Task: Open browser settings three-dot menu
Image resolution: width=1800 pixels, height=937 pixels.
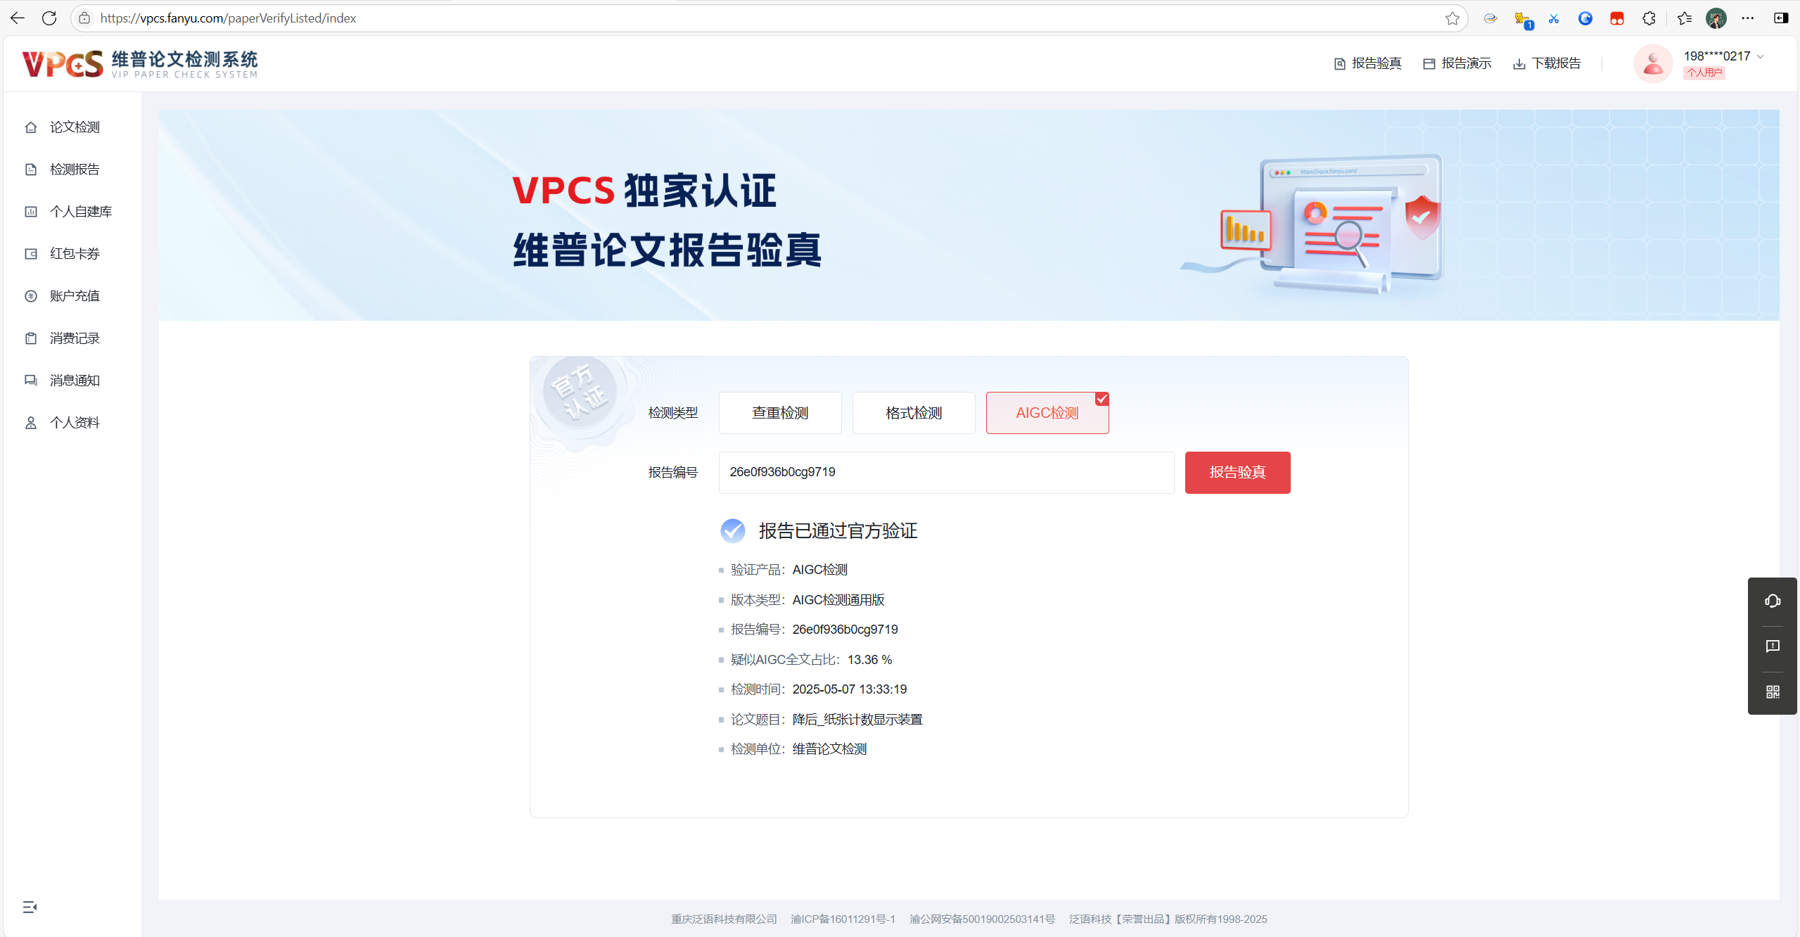Action: [x=1747, y=18]
